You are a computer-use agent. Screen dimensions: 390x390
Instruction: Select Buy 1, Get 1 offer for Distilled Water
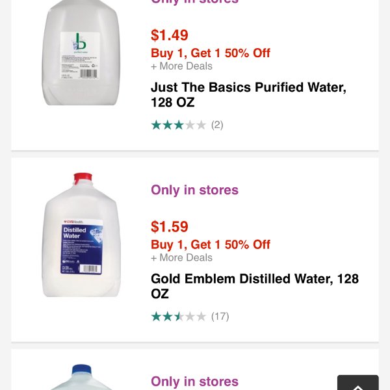(211, 244)
